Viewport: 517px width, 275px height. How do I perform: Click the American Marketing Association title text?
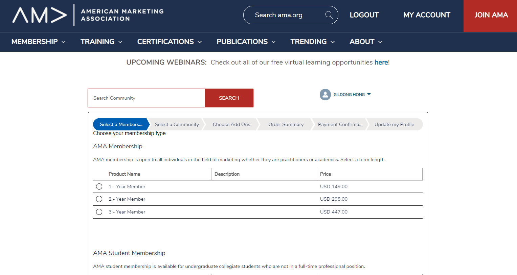(x=122, y=15)
